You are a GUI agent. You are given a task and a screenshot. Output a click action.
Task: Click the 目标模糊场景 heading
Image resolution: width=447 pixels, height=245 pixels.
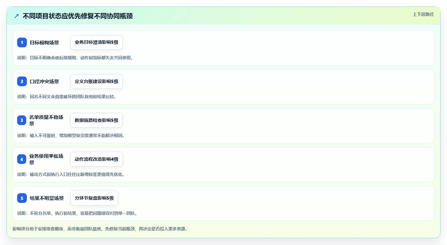click(x=44, y=42)
